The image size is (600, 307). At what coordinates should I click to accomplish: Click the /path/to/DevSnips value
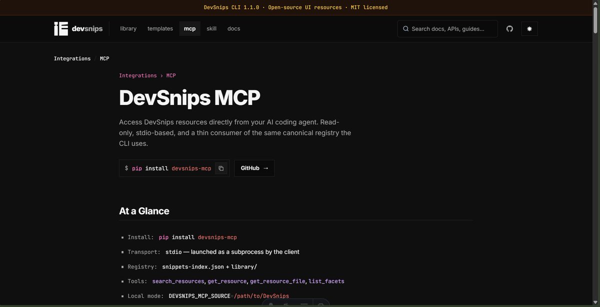point(261,296)
